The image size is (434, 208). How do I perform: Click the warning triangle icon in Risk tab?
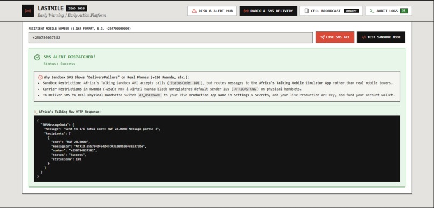tap(194, 11)
